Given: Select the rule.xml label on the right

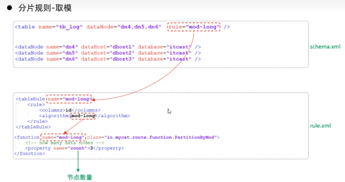Looking at the screenshot, I should (x=321, y=126).
